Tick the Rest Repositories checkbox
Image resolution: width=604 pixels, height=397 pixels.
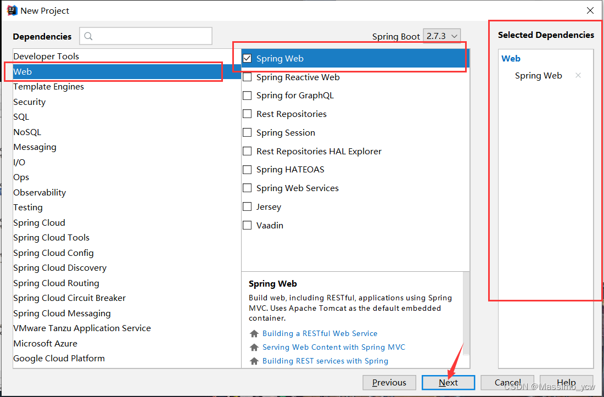click(x=247, y=114)
